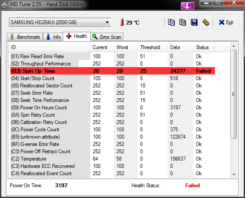Click the thermometer temperature icon

122,22
